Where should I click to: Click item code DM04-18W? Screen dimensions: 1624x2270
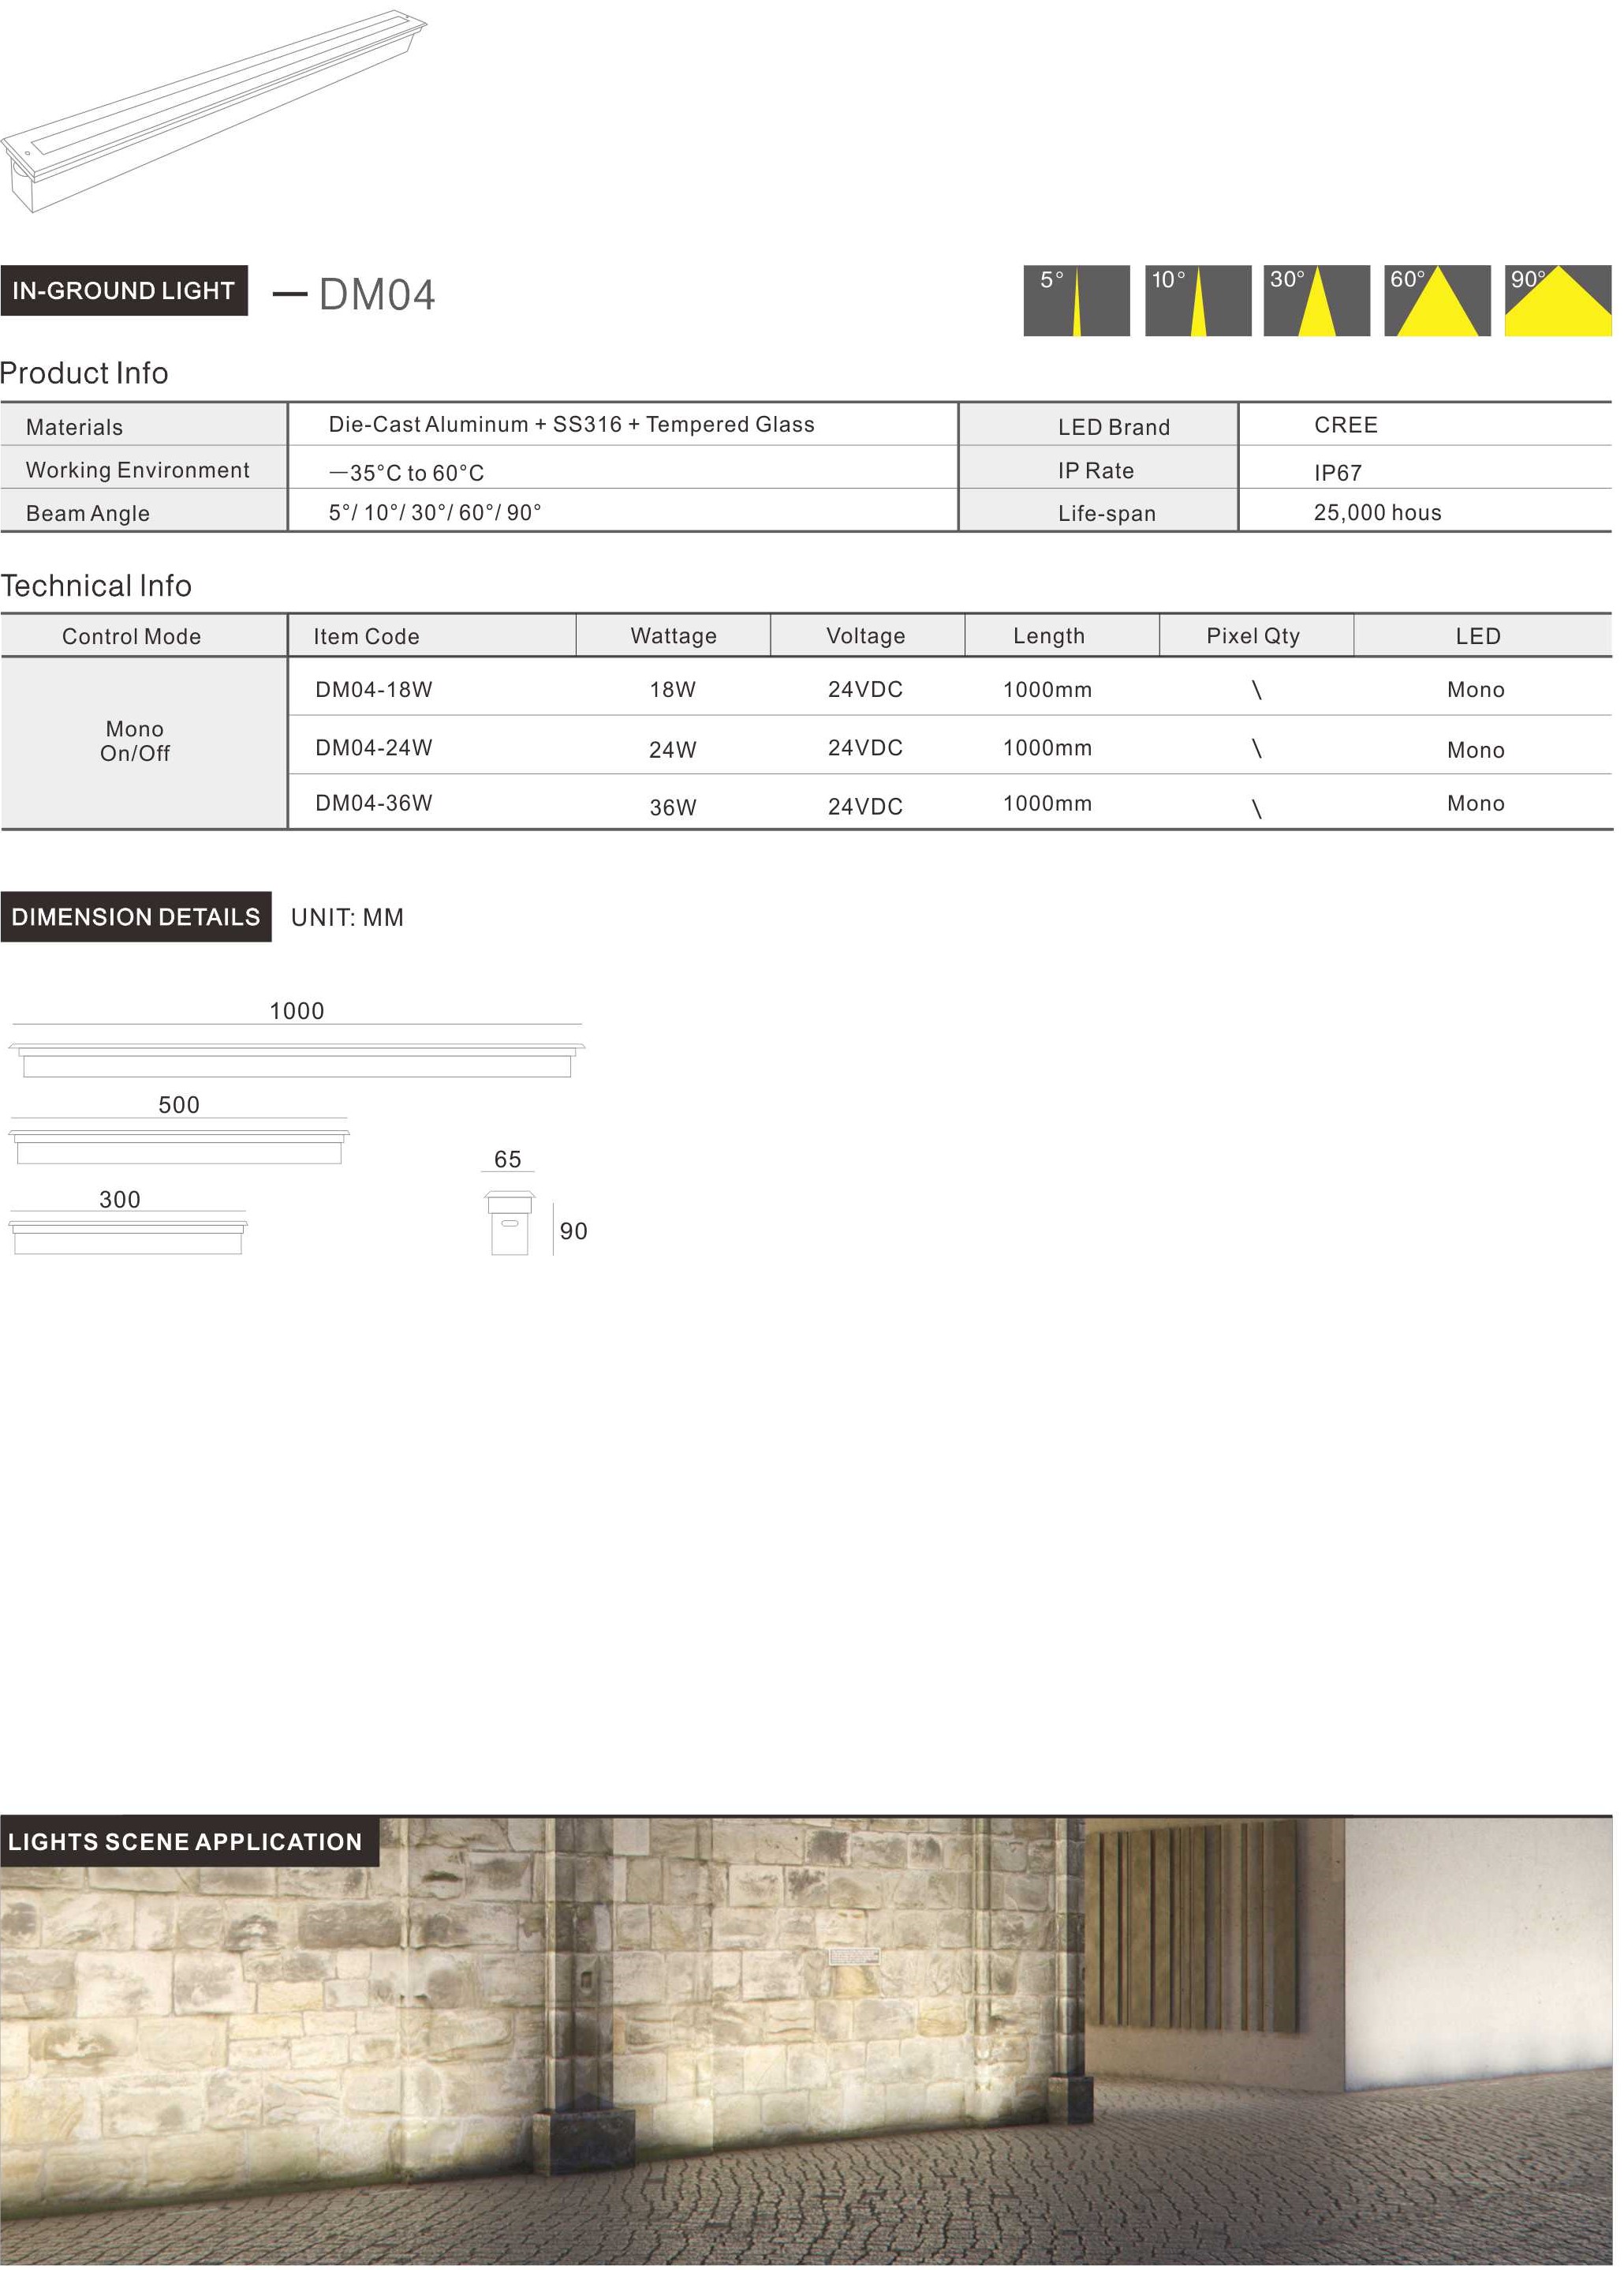coord(373,689)
